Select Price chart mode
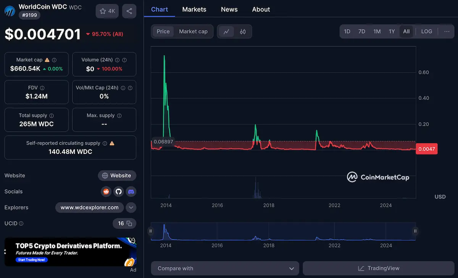This screenshot has height=278, width=458. tap(163, 32)
